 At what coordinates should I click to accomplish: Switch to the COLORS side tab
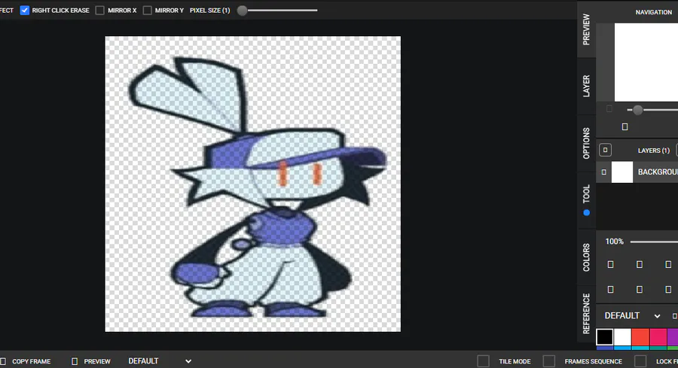(586, 257)
